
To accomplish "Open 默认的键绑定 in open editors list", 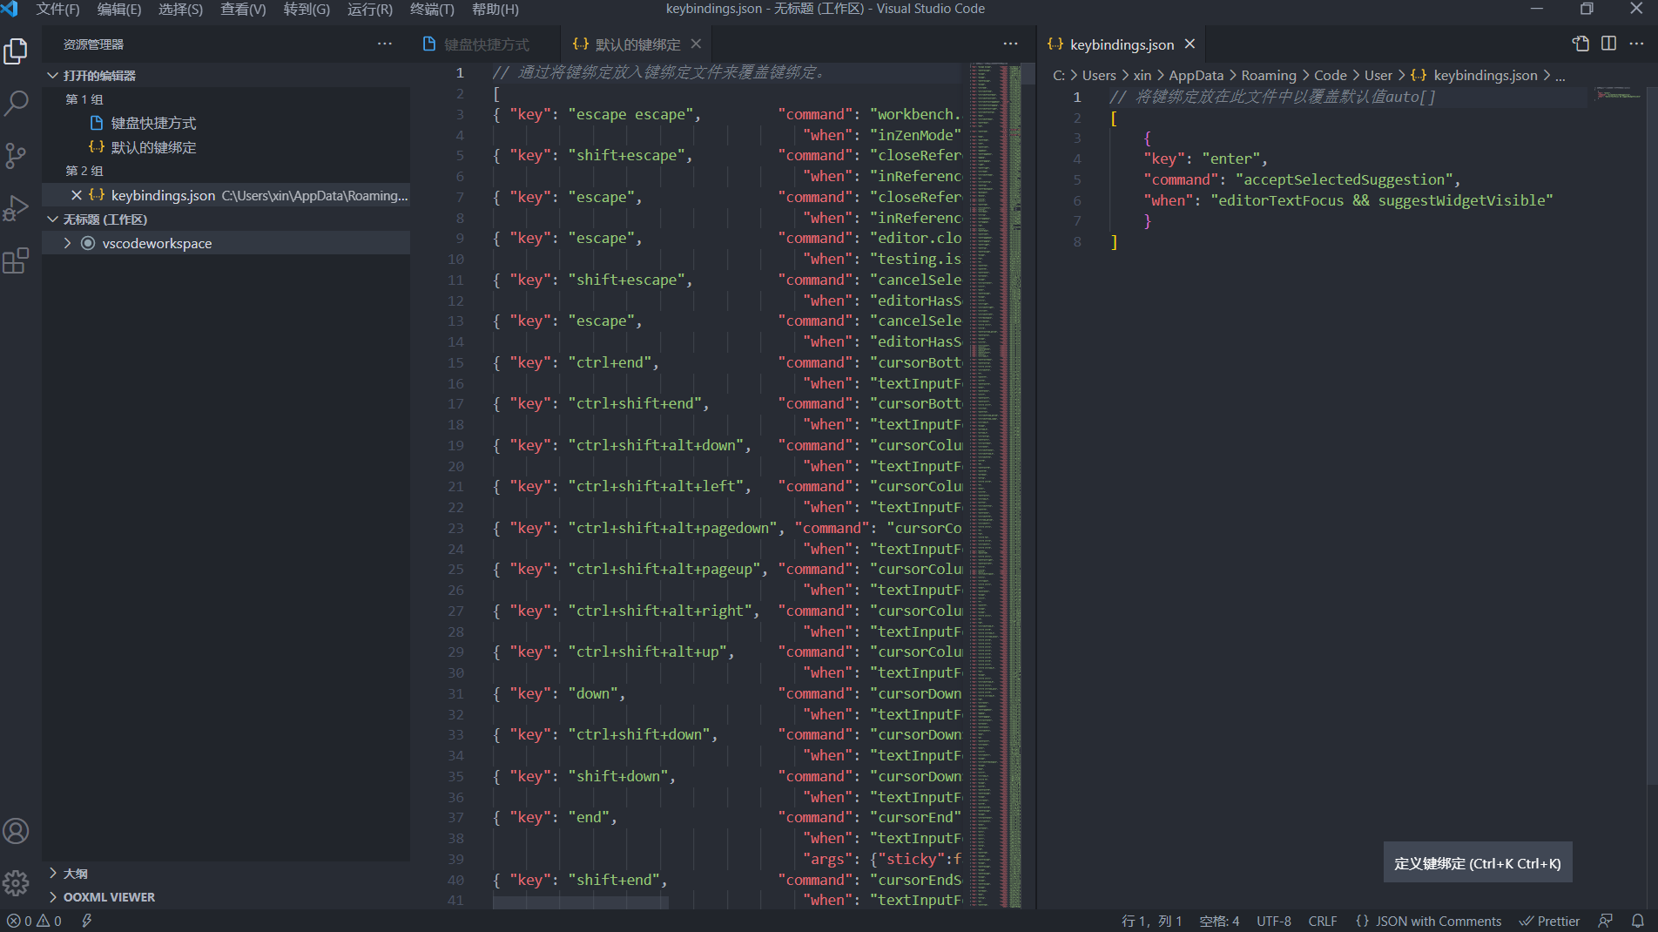I will (x=226, y=147).
